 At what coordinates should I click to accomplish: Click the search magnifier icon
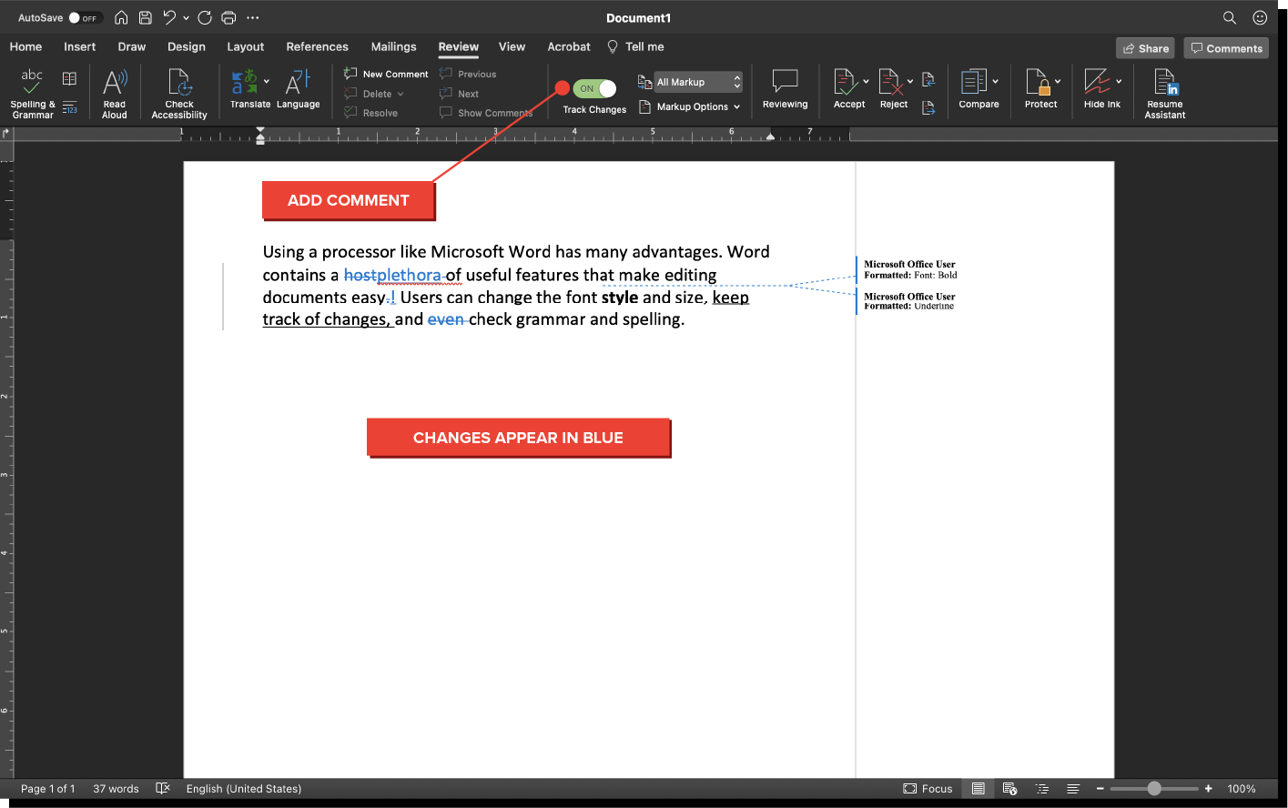click(x=1230, y=17)
